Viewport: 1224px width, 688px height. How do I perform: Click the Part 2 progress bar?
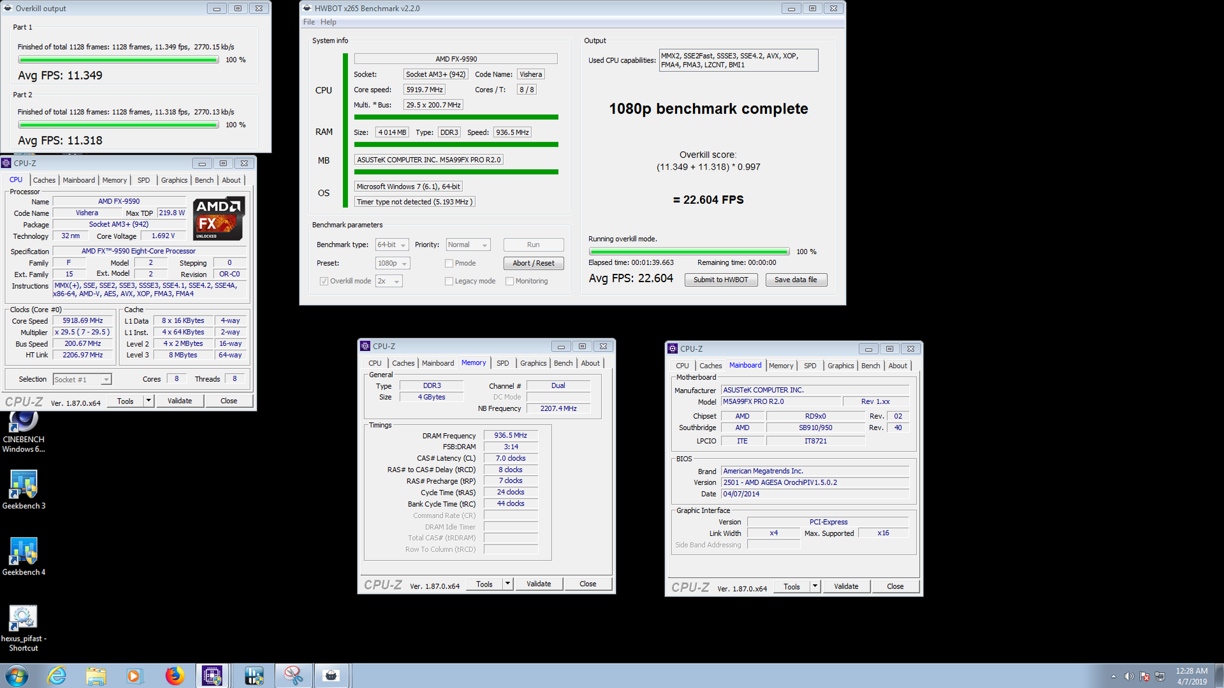(119, 125)
